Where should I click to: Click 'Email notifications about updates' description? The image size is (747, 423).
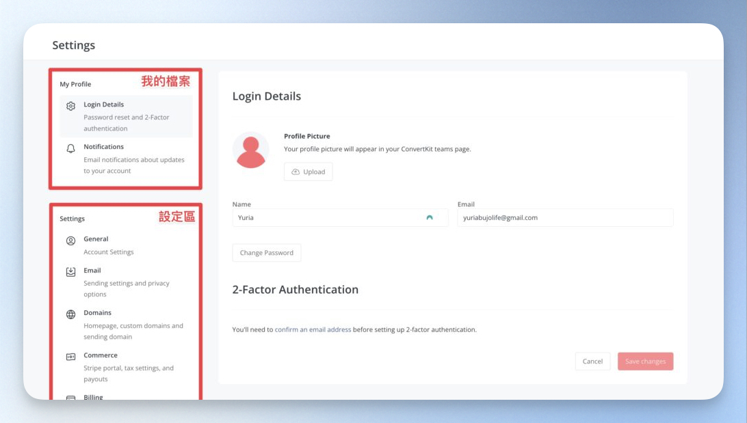pos(134,165)
